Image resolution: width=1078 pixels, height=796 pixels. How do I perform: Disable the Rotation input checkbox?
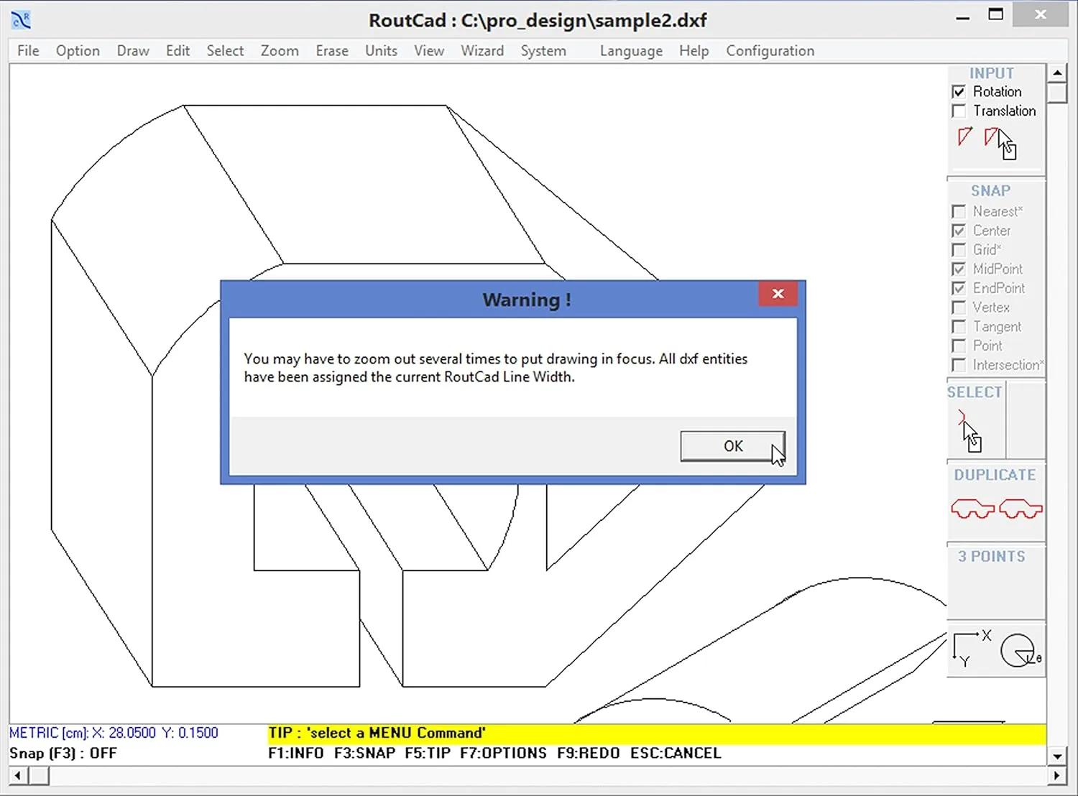959,91
